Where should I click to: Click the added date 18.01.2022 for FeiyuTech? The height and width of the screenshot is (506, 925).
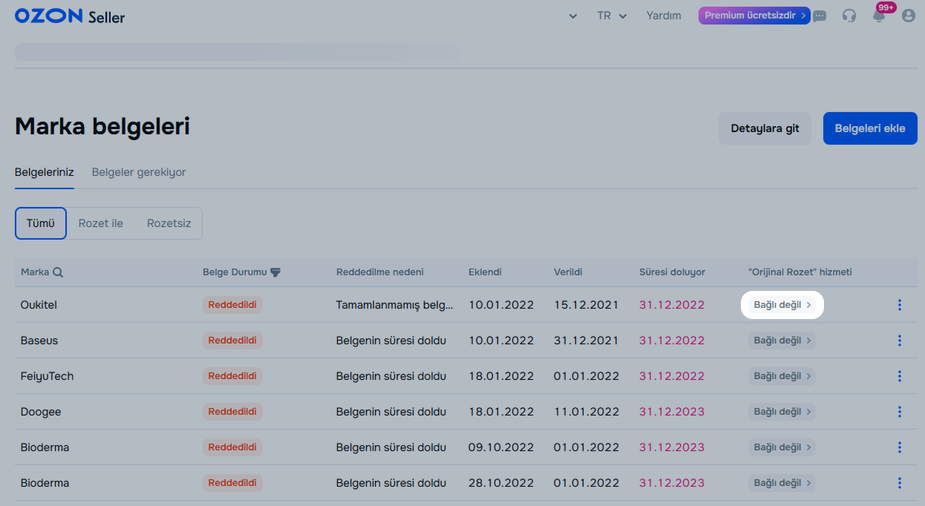point(501,376)
